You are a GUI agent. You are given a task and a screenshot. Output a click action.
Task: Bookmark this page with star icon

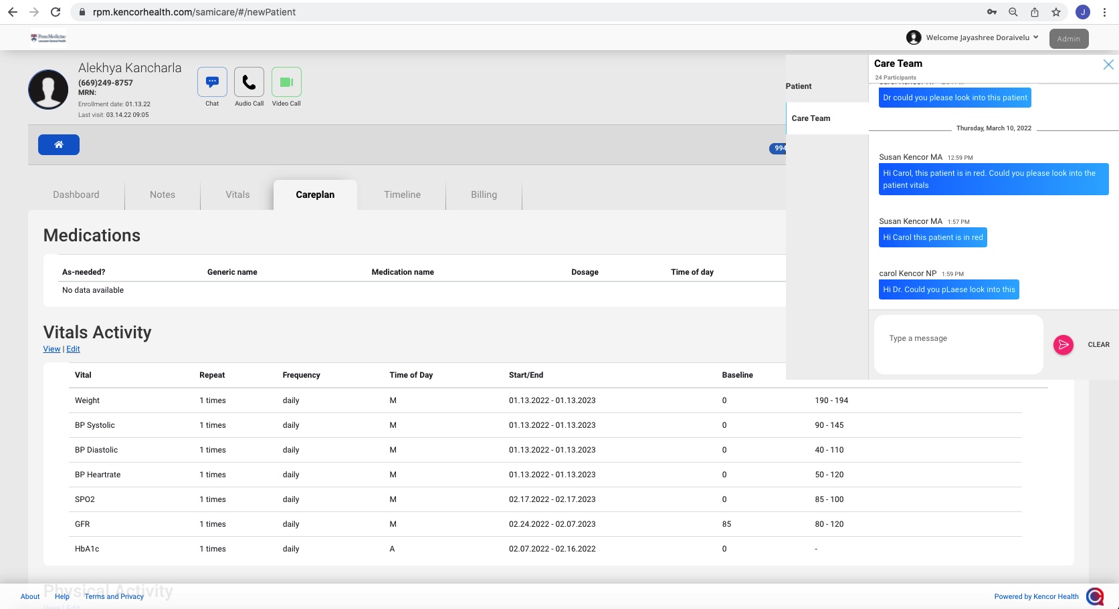point(1056,12)
